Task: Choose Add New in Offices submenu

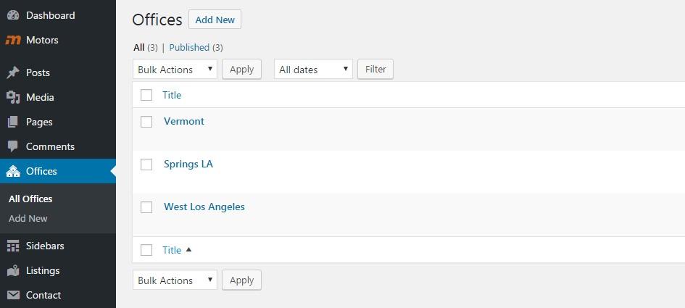Action: click(28, 218)
